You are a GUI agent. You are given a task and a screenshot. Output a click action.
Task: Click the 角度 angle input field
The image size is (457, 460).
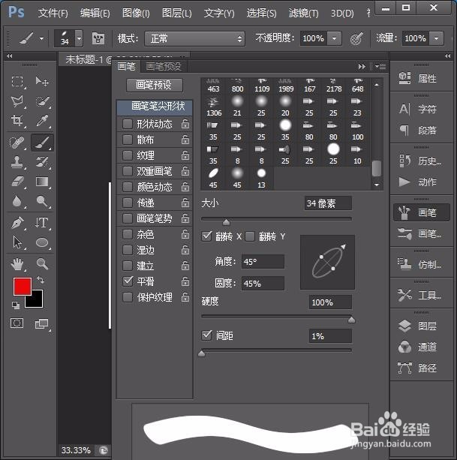coord(263,261)
